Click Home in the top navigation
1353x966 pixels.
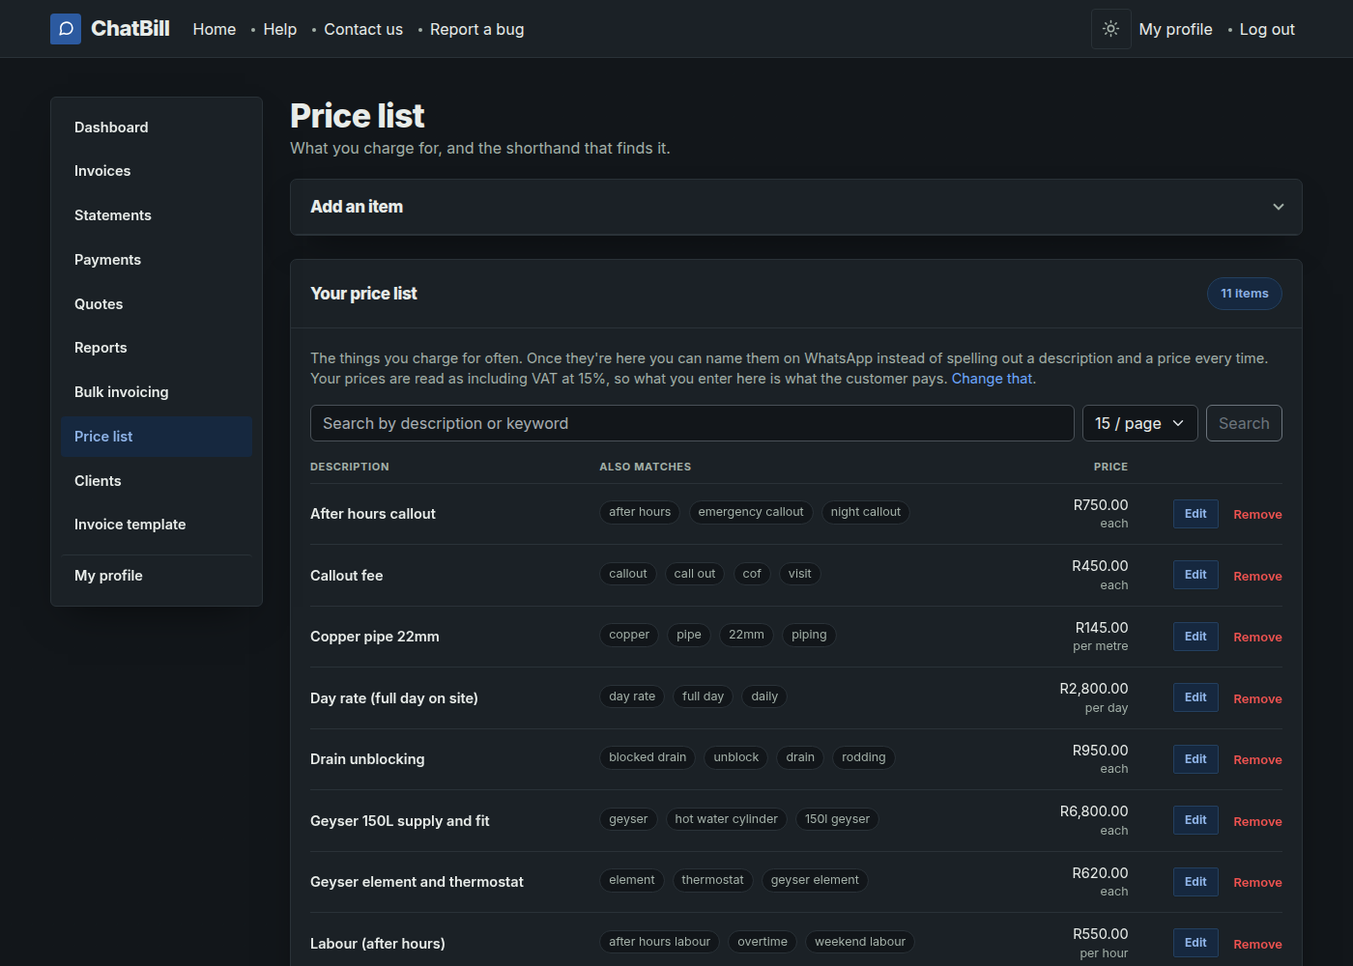[x=215, y=29]
